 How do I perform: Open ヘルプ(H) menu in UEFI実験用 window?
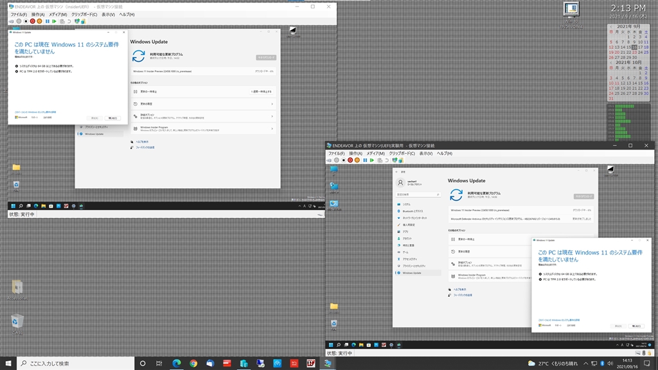445,154
